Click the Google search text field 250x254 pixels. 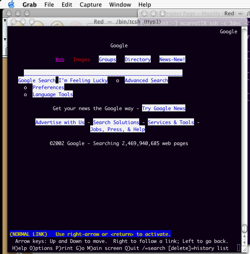point(103,73)
